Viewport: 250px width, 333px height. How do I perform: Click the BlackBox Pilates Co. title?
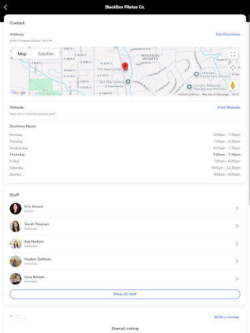point(125,7)
